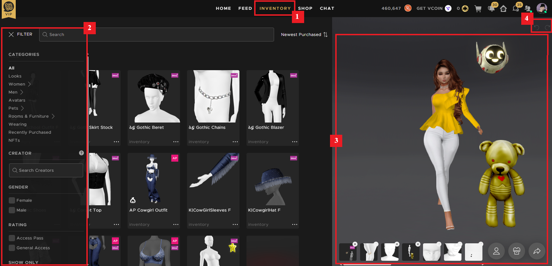Select the Avatars category
Image resolution: width=552 pixels, height=266 pixels.
coord(17,100)
